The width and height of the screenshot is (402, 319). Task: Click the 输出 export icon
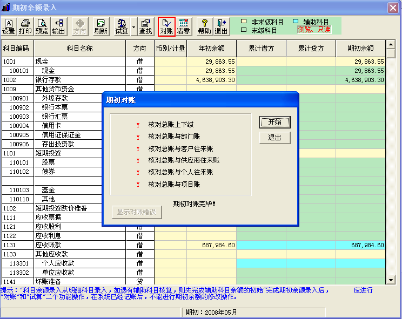tap(58, 26)
